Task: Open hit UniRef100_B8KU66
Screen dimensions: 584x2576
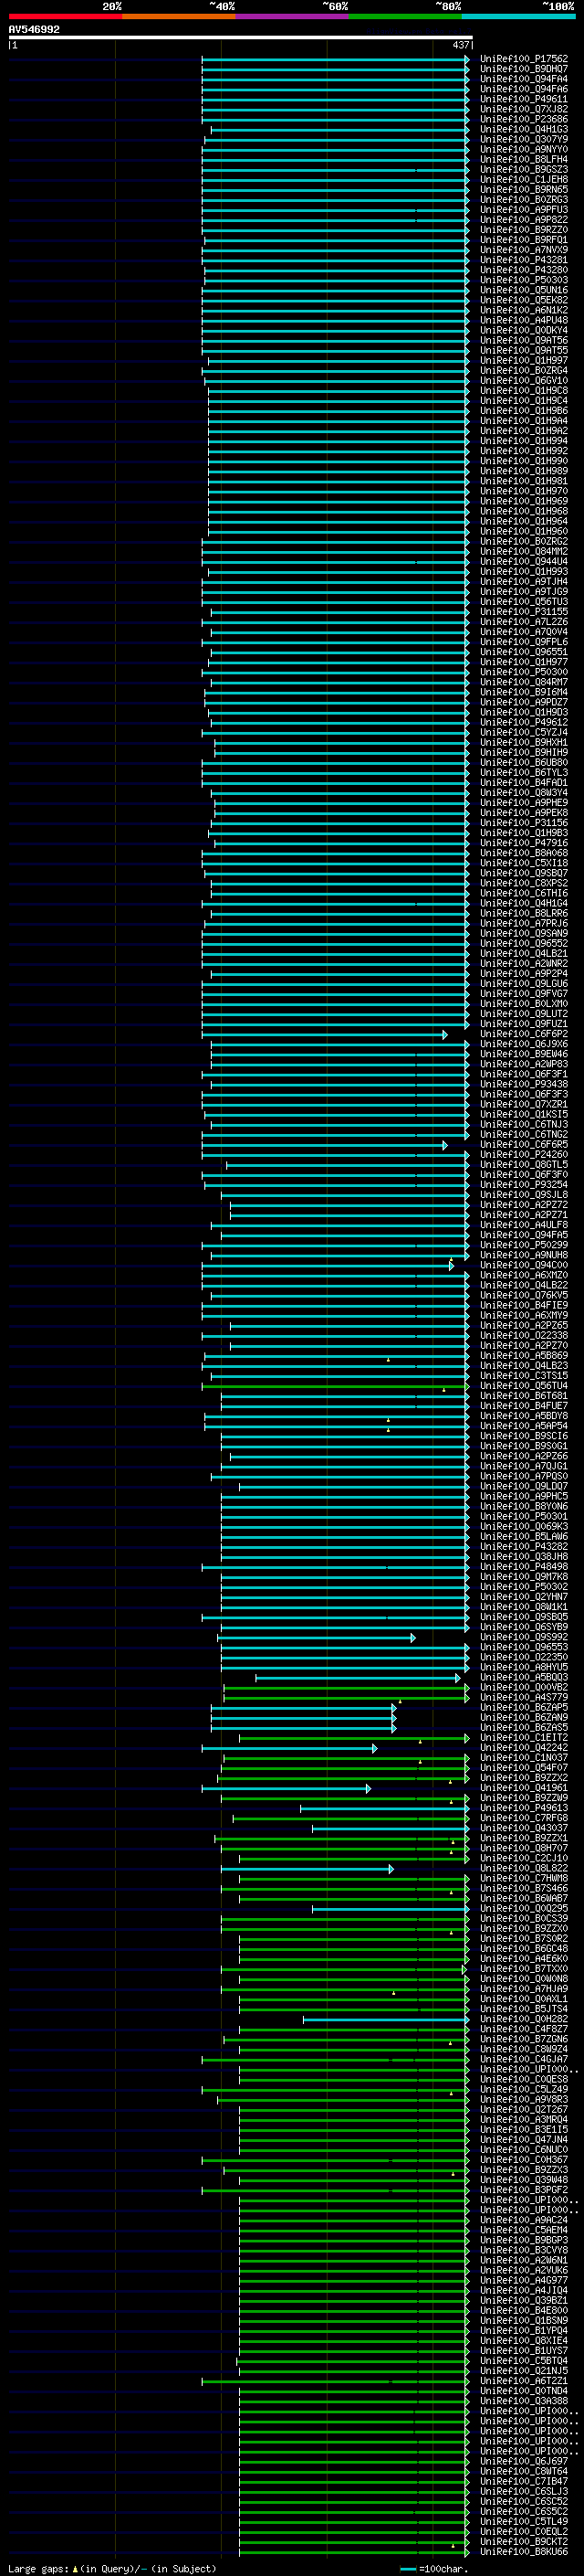Action: point(523,2552)
